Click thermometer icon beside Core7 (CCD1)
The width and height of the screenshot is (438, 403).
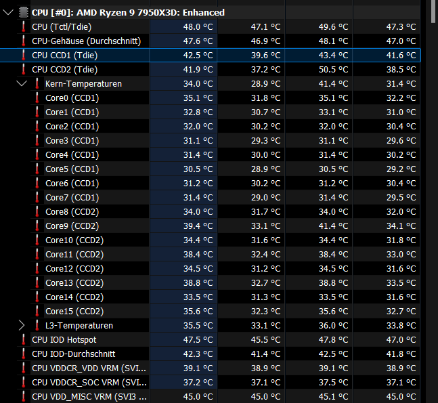pyautogui.click(x=37, y=197)
